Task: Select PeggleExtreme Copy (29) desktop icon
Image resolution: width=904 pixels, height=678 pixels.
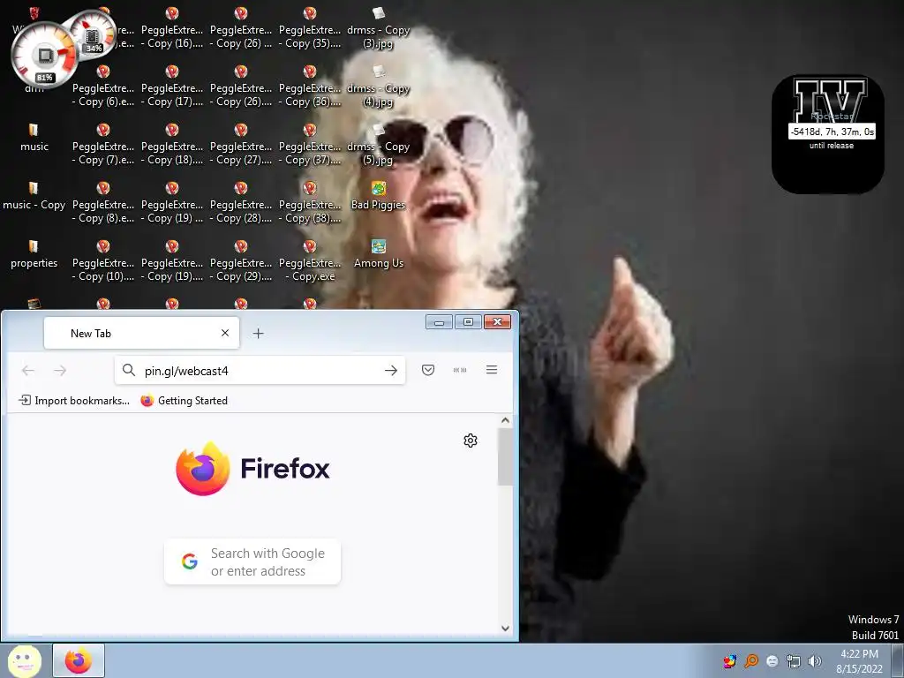Action: (x=241, y=260)
